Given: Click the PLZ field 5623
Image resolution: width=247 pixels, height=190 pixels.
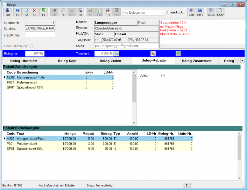Looking at the screenshot, I should [104, 34].
